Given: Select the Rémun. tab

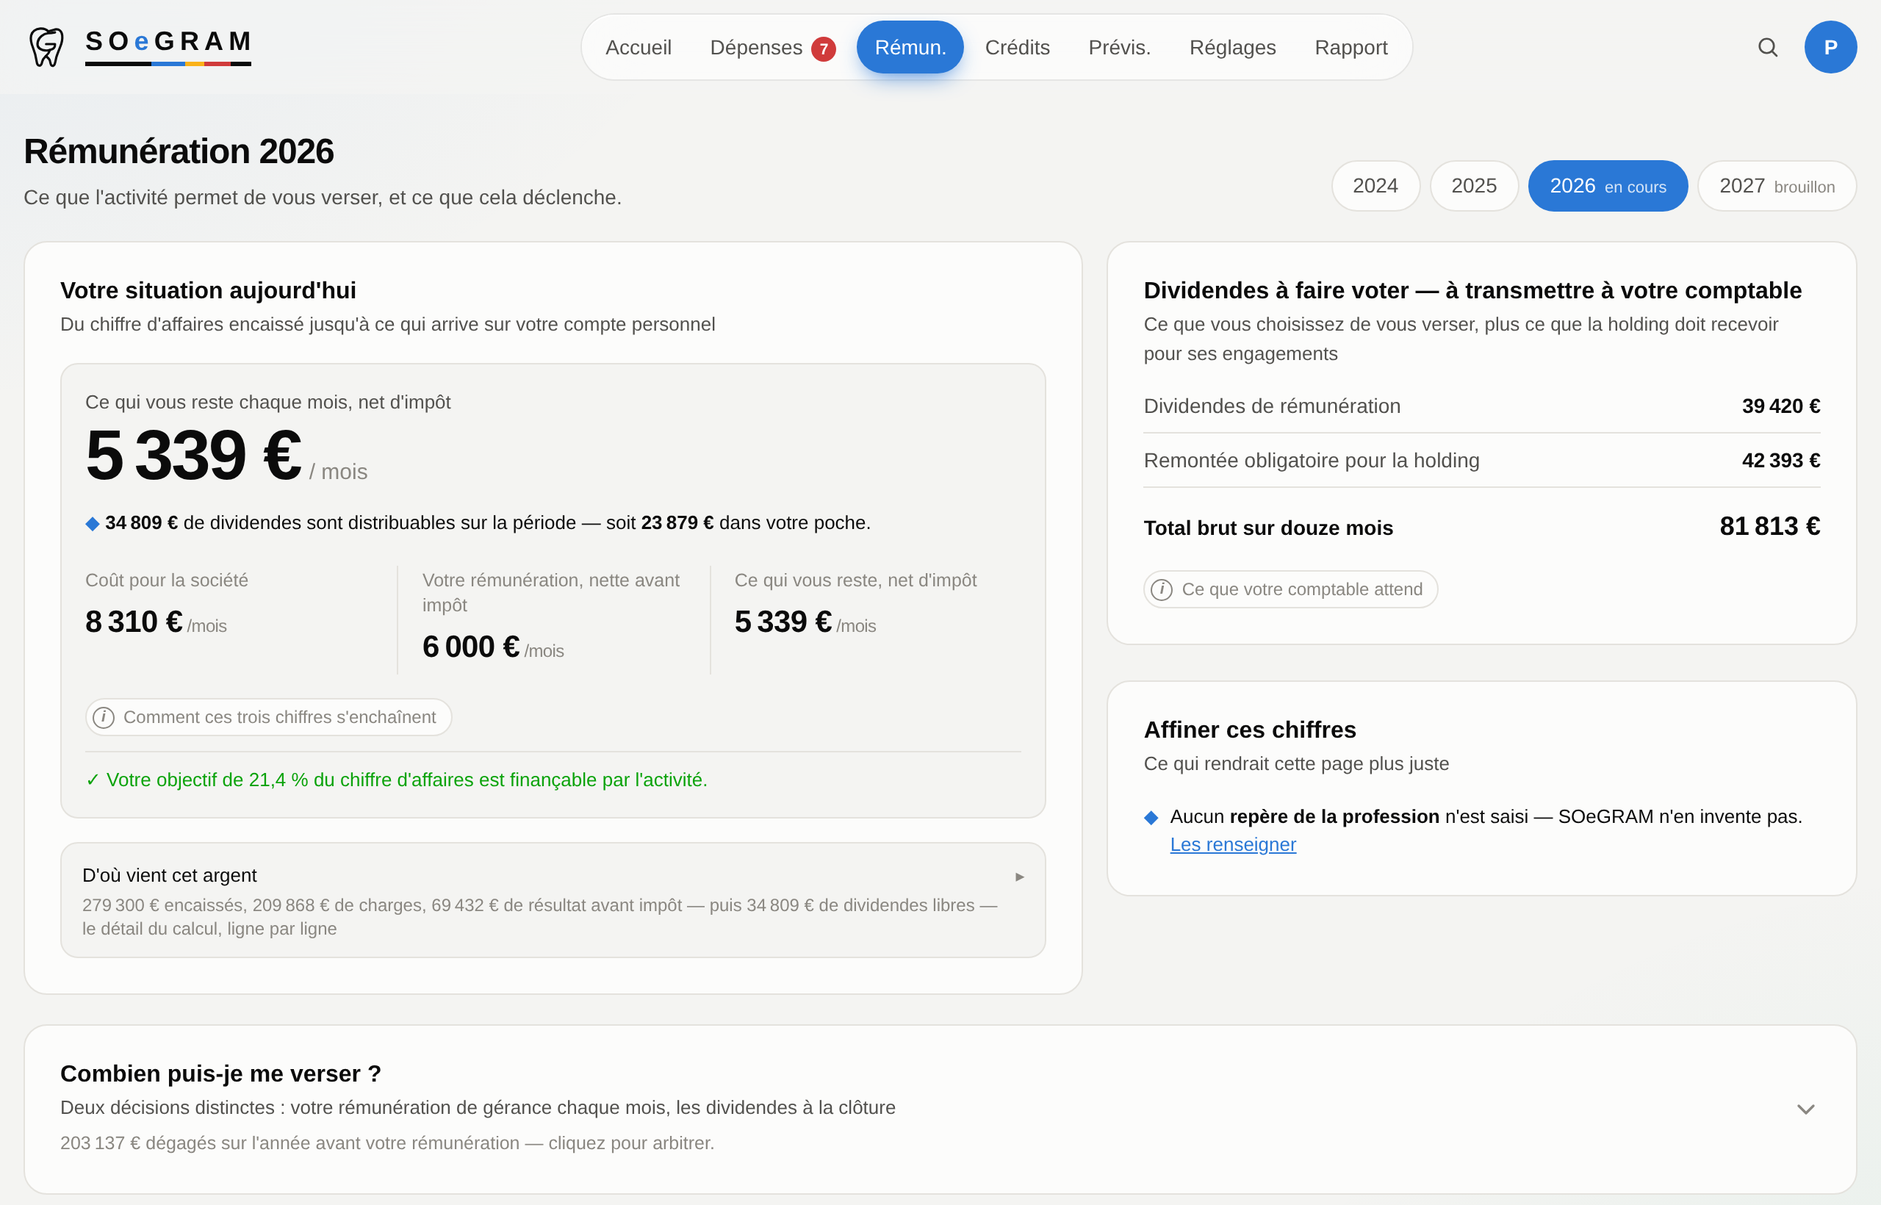Looking at the screenshot, I should pos(910,48).
